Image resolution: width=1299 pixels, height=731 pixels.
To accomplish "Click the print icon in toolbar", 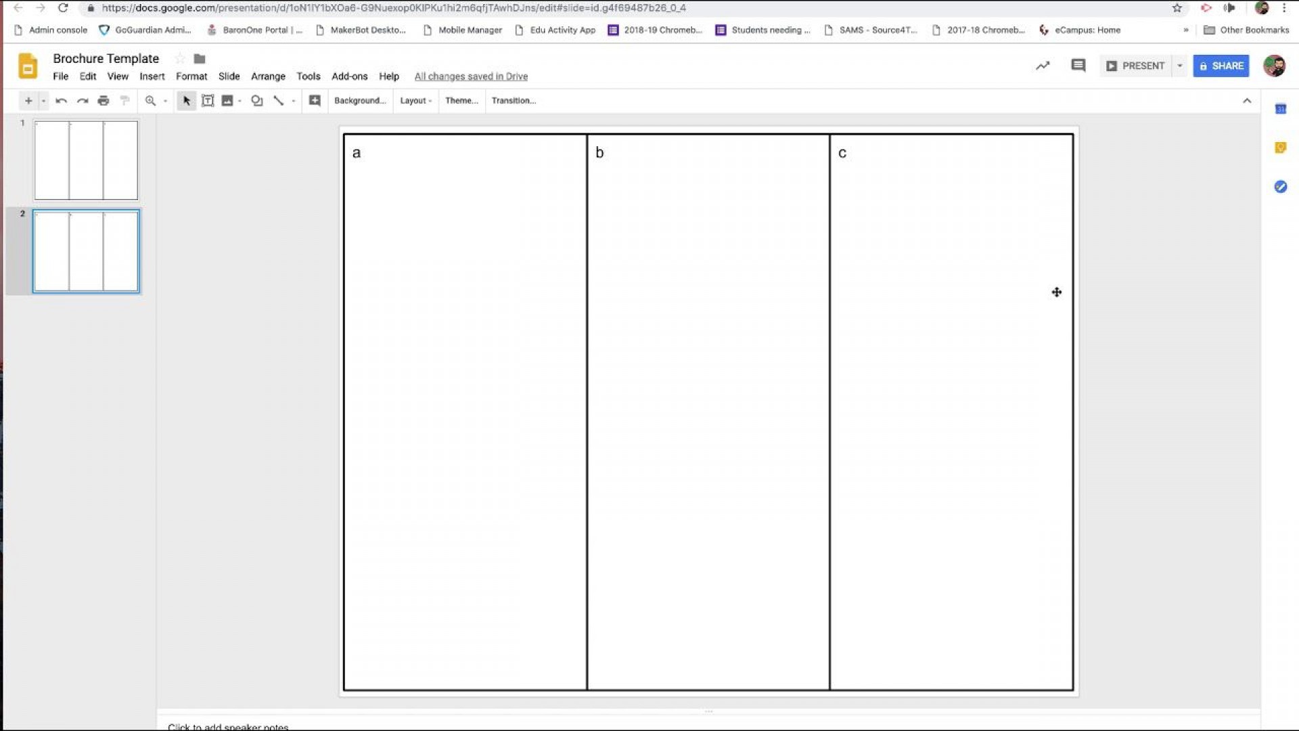I will pos(104,101).
